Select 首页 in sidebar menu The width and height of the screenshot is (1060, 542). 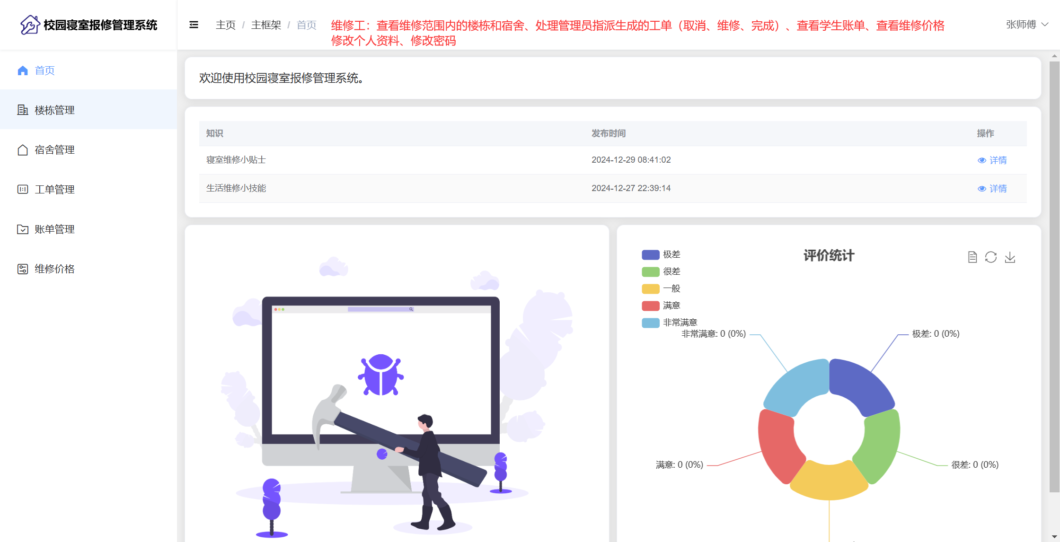coord(44,70)
